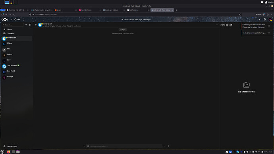Switch to the Log in browser tab
Screen dimensions: 274x154
click(66, 10)
